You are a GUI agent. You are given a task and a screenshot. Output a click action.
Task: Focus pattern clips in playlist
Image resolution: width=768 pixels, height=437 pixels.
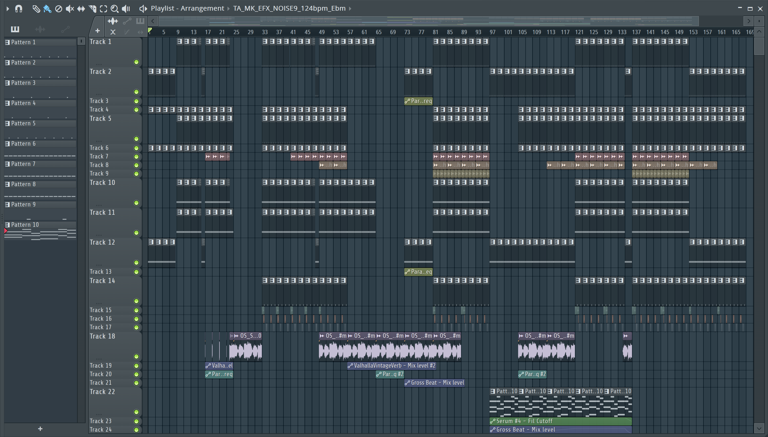(140, 21)
